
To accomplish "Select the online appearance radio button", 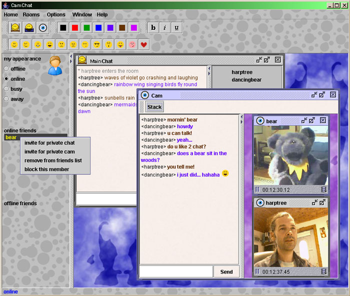I will [6, 79].
